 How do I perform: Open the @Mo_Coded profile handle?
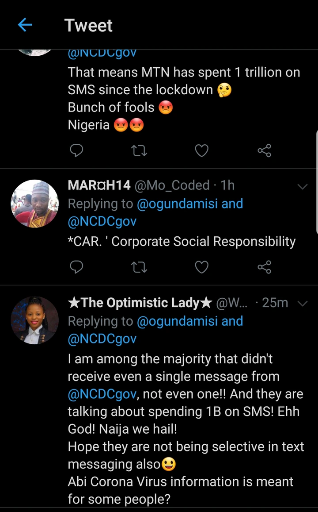(171, 185)
